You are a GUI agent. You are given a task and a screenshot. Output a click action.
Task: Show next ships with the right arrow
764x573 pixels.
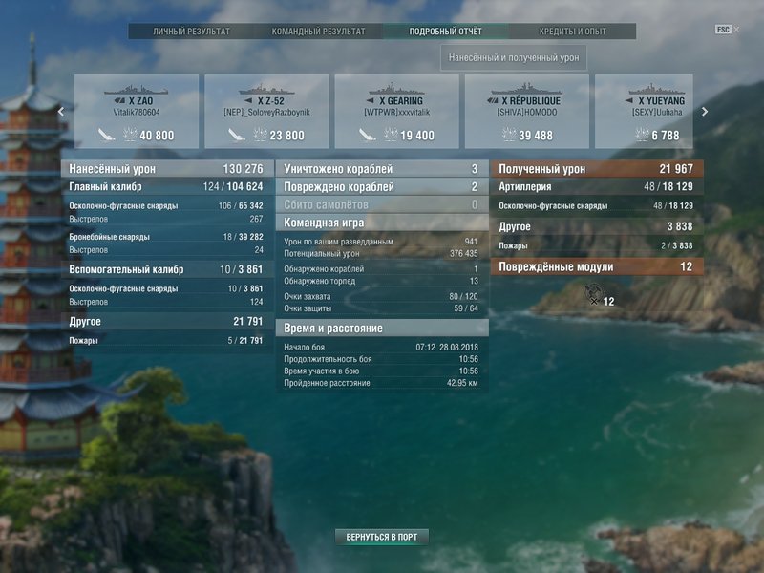(x=705, y=112)
